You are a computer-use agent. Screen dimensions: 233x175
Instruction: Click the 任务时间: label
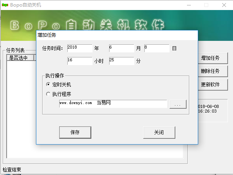(53, 48)
